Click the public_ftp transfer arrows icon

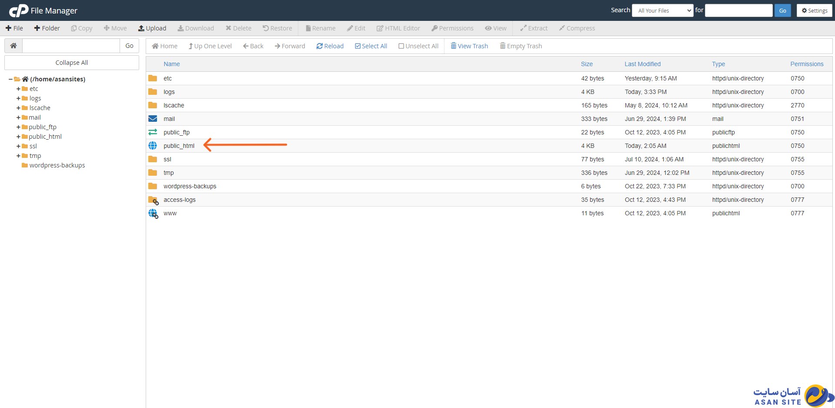coord(153,132)
